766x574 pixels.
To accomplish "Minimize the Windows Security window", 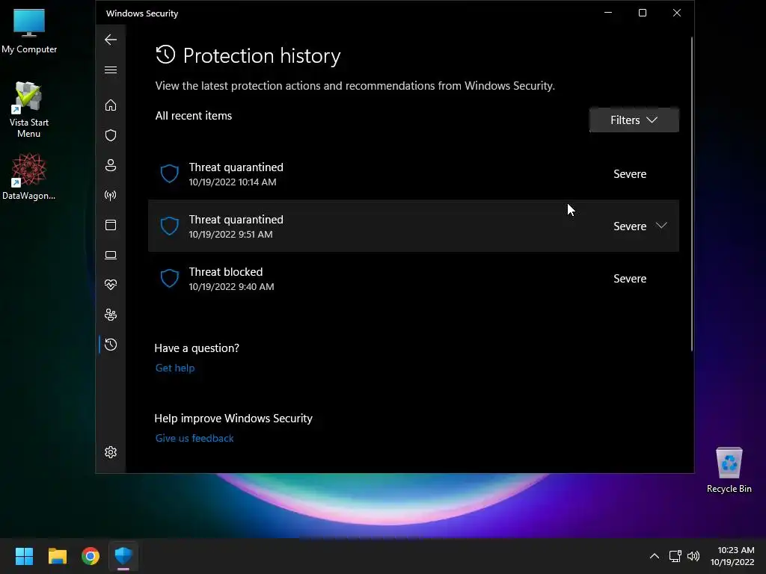I will tap(608, 13).
